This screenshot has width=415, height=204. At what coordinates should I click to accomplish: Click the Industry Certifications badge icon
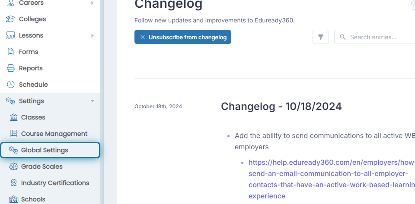[14, 182]
